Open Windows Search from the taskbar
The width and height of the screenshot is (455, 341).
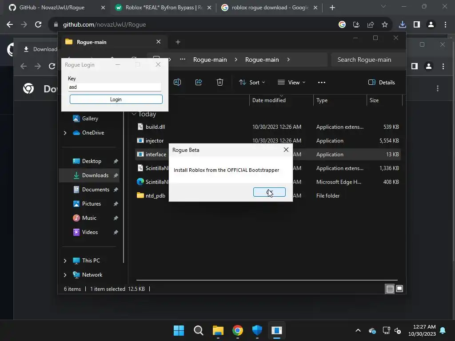click(x=199, y=330)
